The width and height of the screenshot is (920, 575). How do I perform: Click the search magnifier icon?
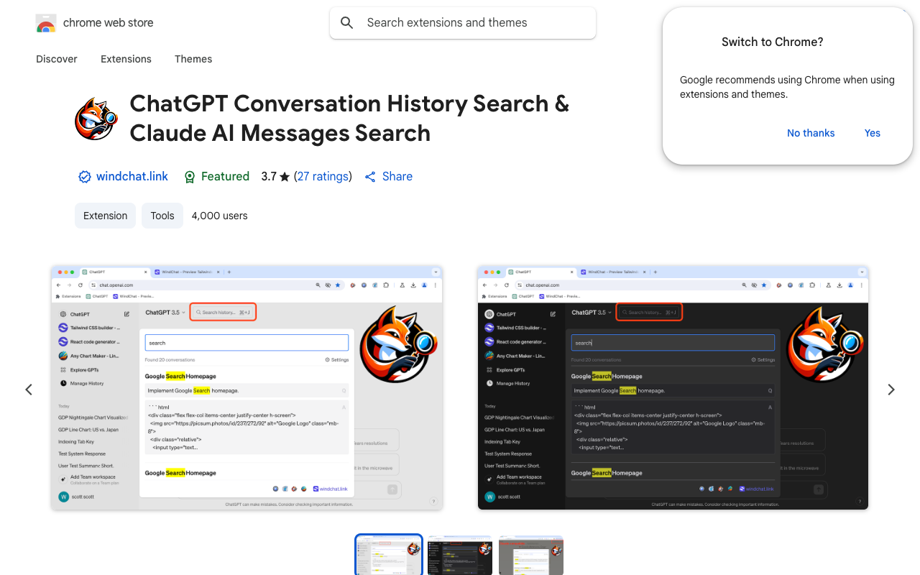point(346,23)
